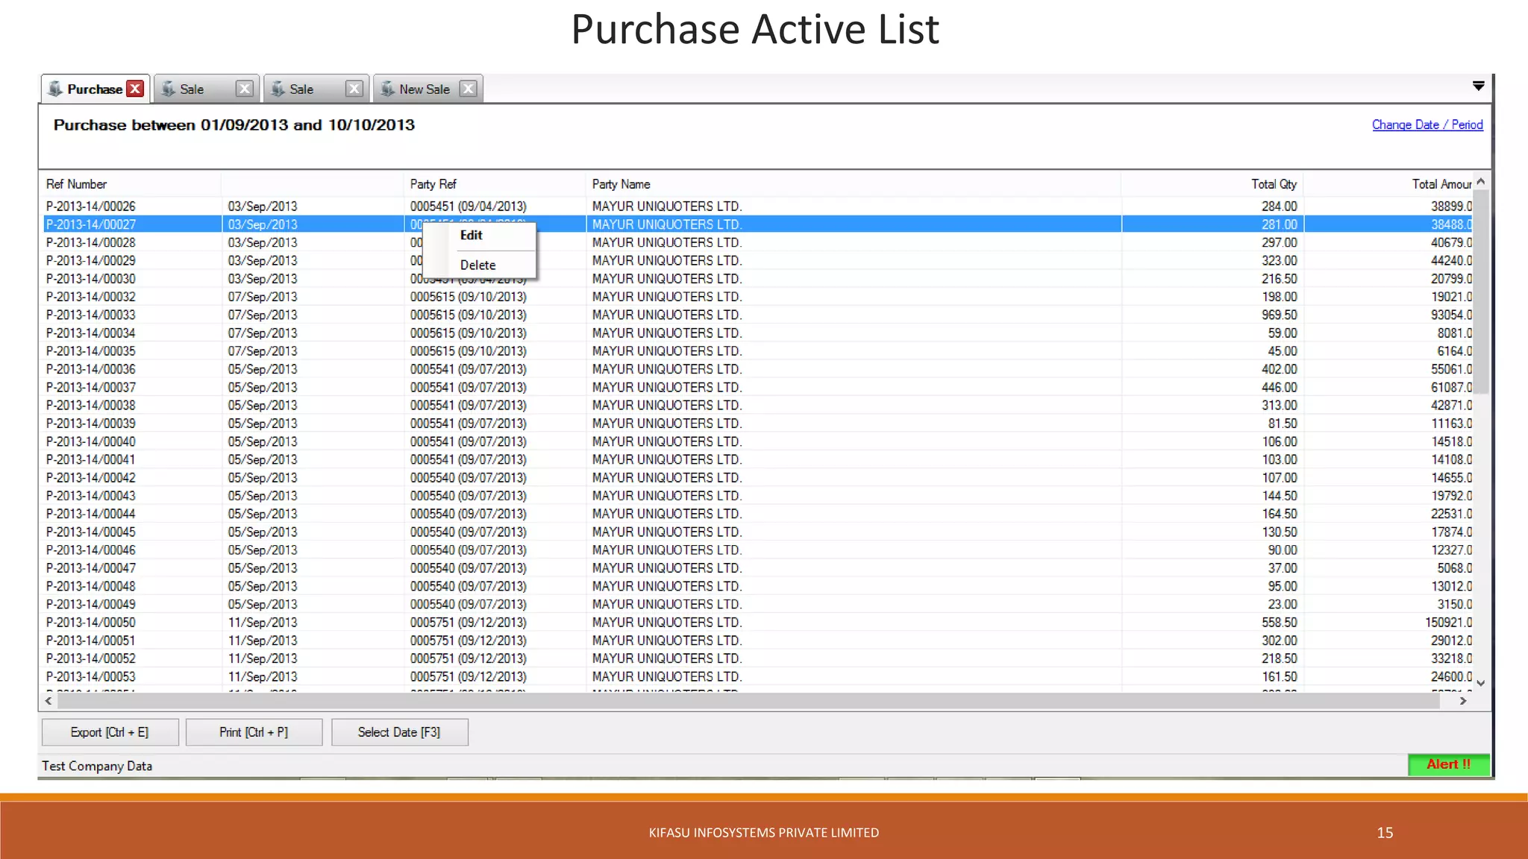Open the tab list dropdown arrow

pyautogui.click(x=1478, y=86)
